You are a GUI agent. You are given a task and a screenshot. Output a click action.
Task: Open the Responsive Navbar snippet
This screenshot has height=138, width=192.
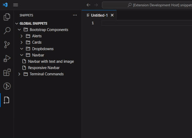coord(44,68)
